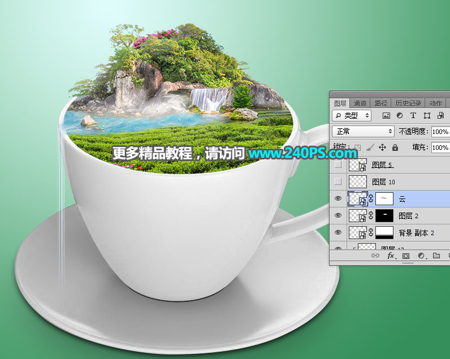Filter layers by shape layer icon
The height and width of the screenshot is (359, 450).
427,116
